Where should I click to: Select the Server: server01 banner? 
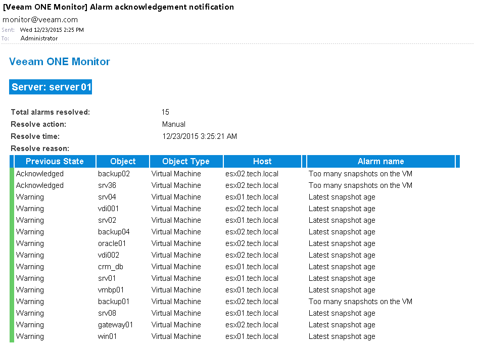coord(51,87)
